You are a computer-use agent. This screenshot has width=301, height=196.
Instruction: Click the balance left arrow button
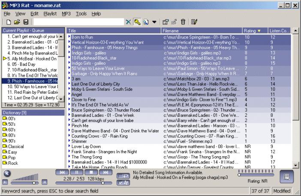5,182
